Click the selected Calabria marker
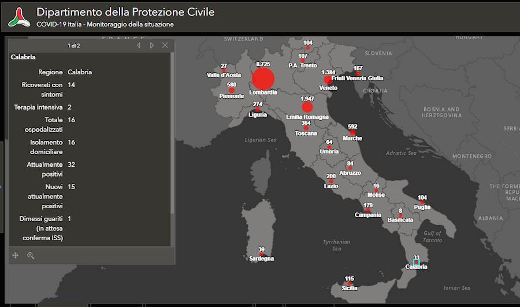The width and height of the screenshot is (520, 307). (x=416, y=263)
